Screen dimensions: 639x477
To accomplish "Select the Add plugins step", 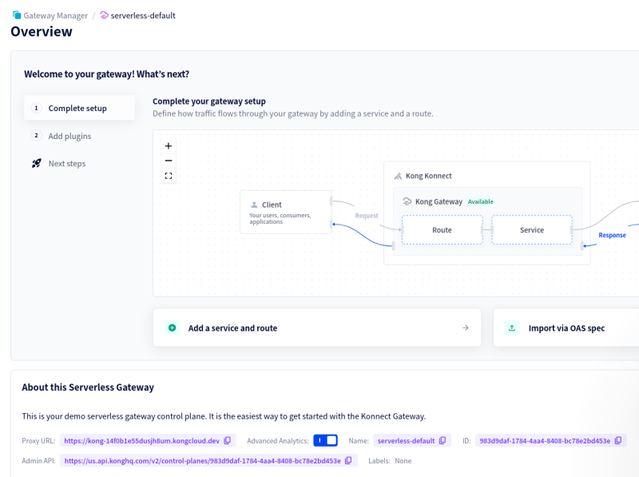I will pyautogui.click(x=69, y=136).
